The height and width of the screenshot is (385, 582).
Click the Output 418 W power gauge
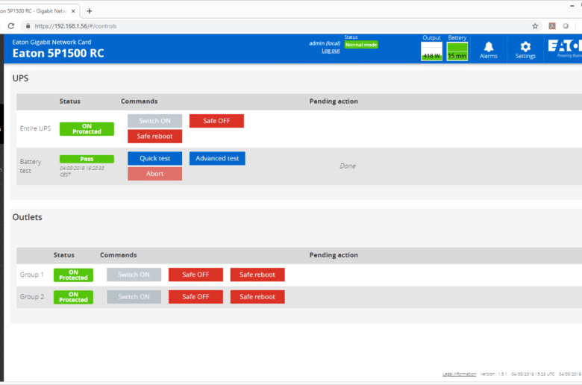pyautogui.click(x=432, y=51)
